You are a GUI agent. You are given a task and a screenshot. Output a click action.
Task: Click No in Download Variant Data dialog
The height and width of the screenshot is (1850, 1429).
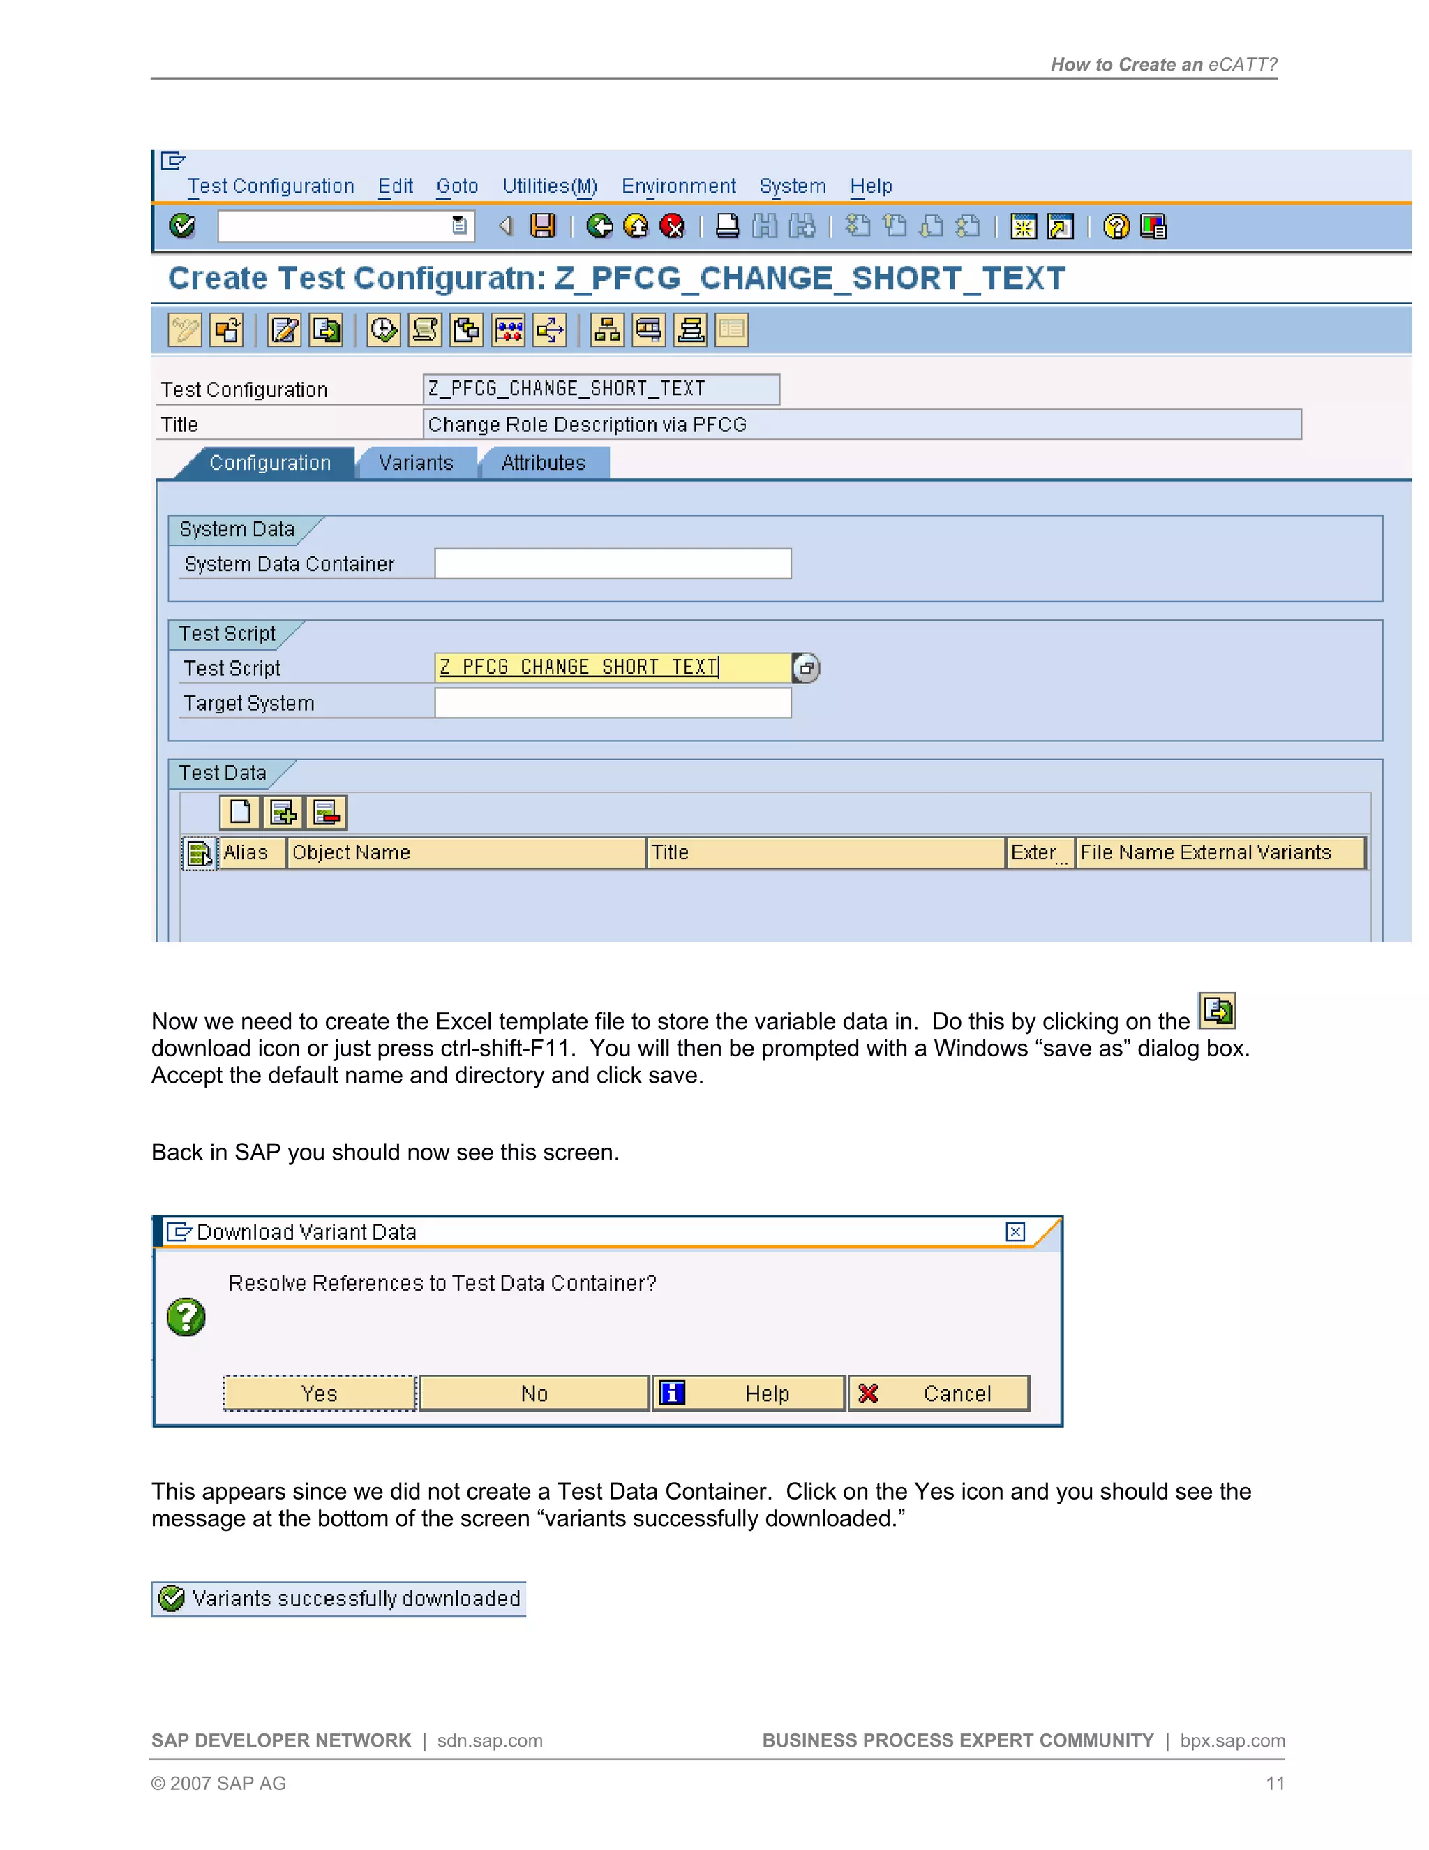pos(534,1393)
